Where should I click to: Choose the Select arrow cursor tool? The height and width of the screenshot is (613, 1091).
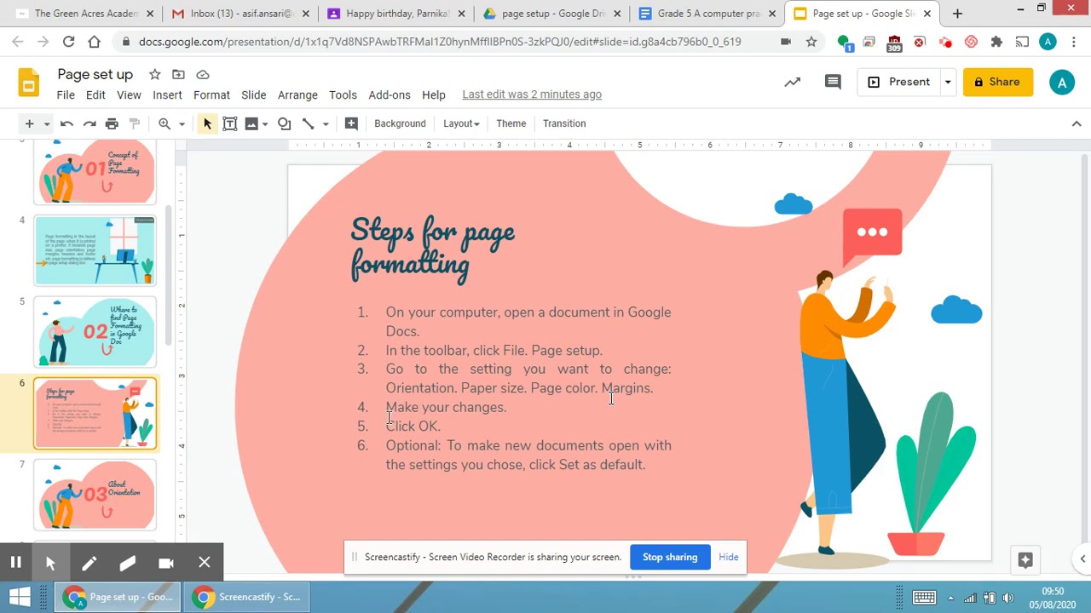click(207, 123)
